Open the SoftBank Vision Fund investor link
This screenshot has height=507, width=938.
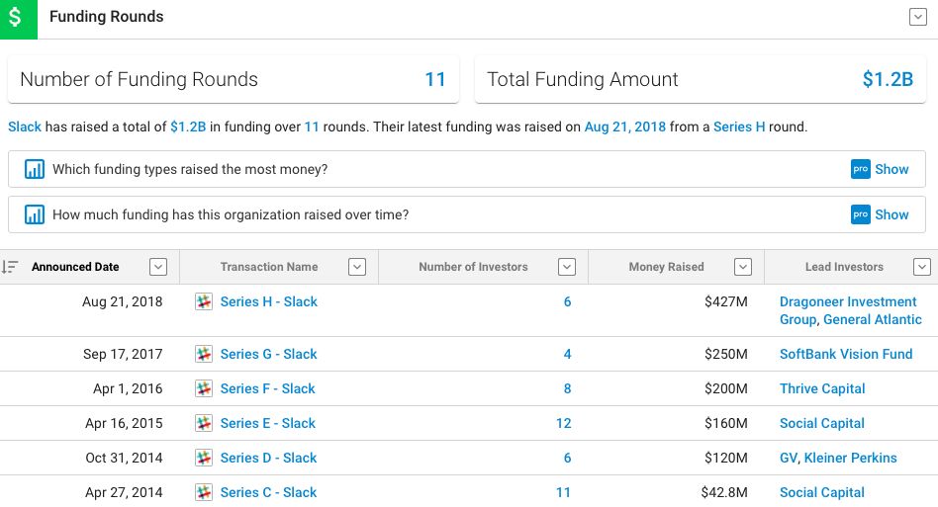(x=846, y=354)
